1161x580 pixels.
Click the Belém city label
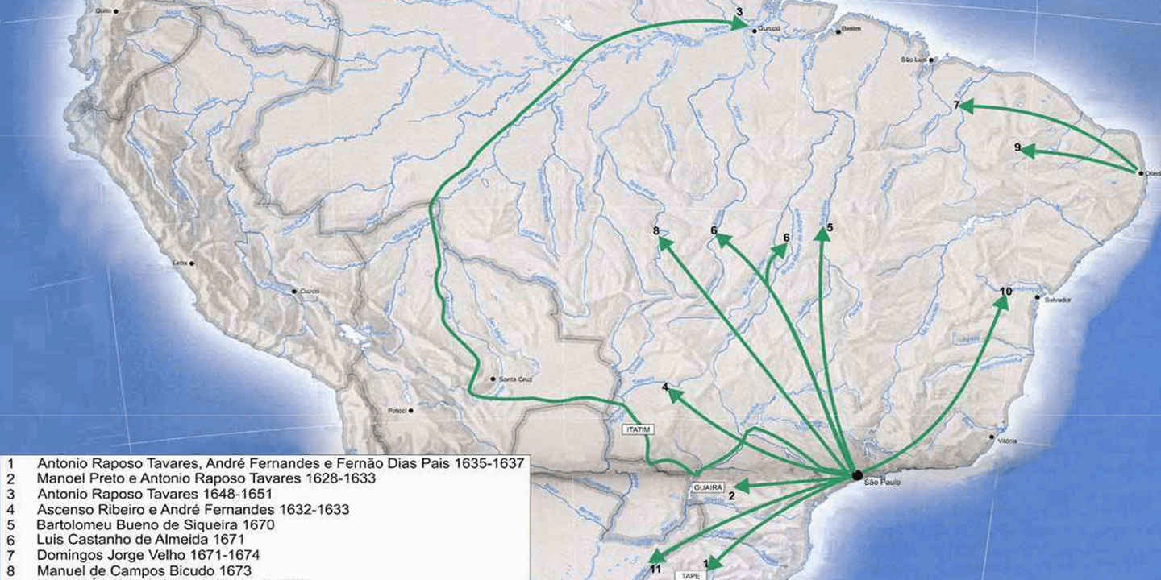click(851, 28)
